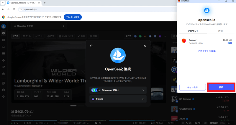Click キャンセル in MetaMask popup
The image size is (236, 125).
point(193,87)
